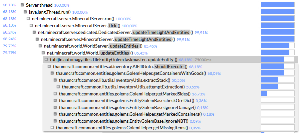Collapse the java.lang.Thread.run() node
The width and height of the screenshot is (303, 133).
pyautogui.click(x=25, y=12)
